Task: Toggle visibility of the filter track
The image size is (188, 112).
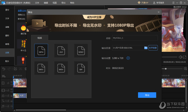Action: [12, 96]
